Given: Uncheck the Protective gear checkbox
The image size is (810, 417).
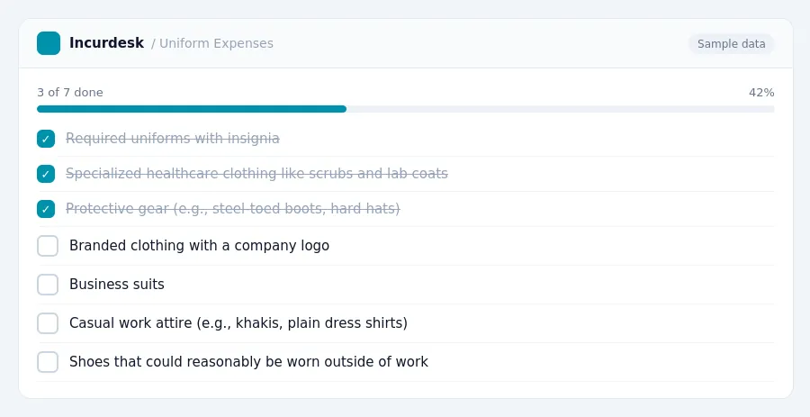Looking at the screenshot, I should click(46, 209).
